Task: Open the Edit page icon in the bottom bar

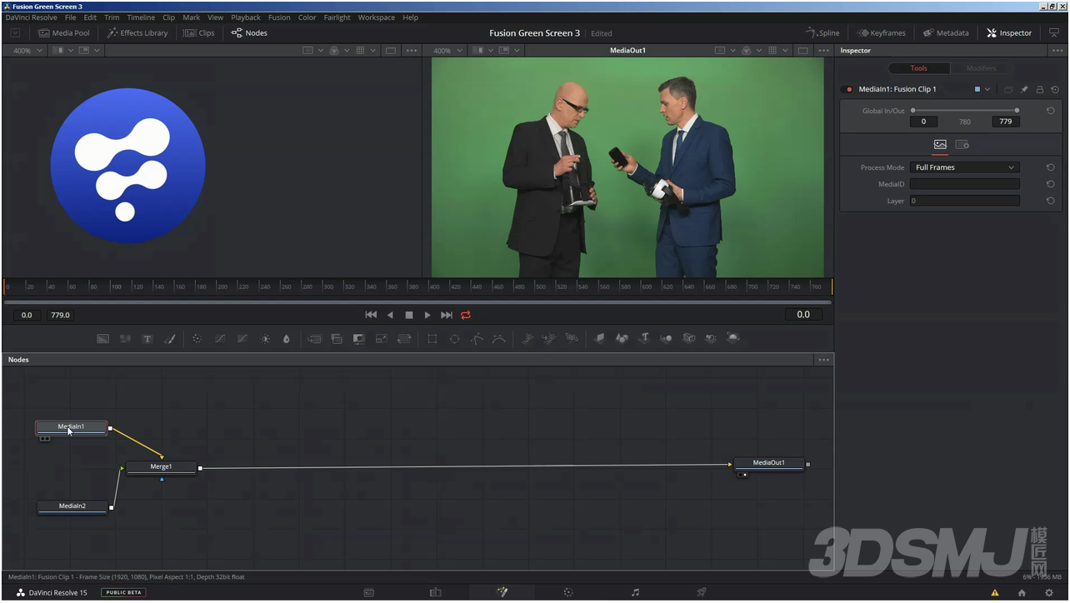Action: tap(435, 592)
